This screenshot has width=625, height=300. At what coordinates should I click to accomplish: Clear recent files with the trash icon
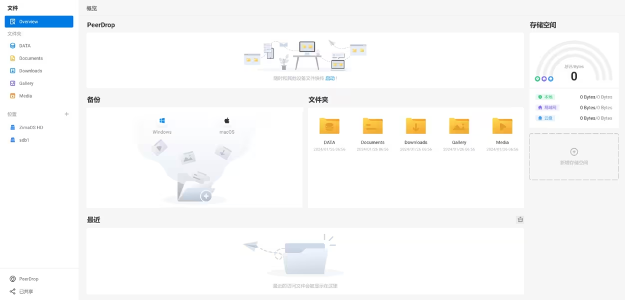pos(520,219)
